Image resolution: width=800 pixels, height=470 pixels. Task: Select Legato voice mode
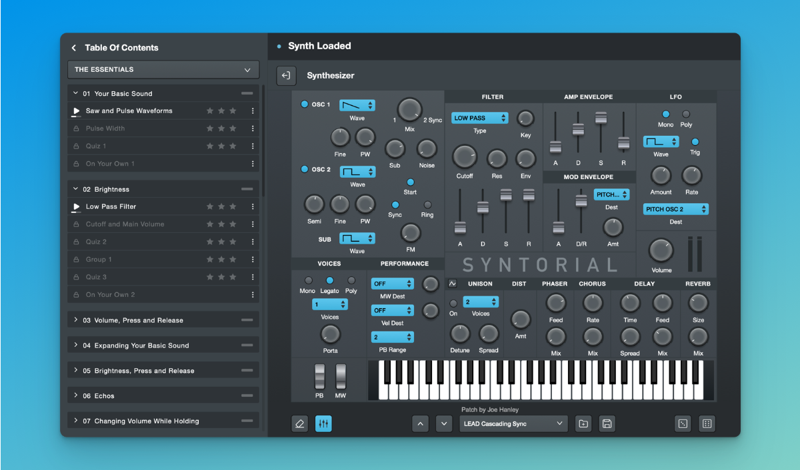(329, 281)
